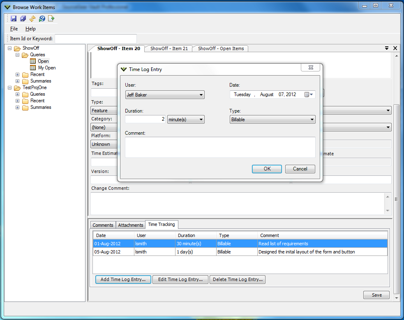
Task: Open the duration unit minute(s) dropdown
Action: 186,120
